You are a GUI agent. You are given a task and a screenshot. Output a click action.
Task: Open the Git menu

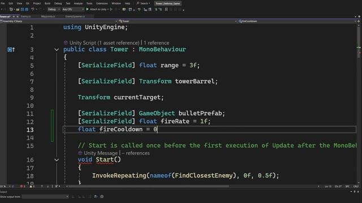(x=28, y=3)
